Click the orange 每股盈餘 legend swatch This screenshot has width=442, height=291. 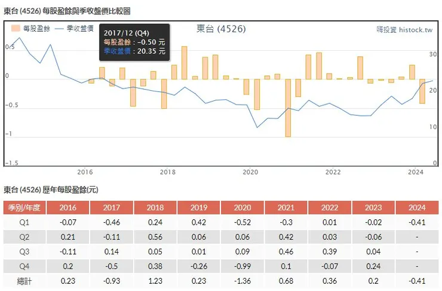[x=16, y=28]
